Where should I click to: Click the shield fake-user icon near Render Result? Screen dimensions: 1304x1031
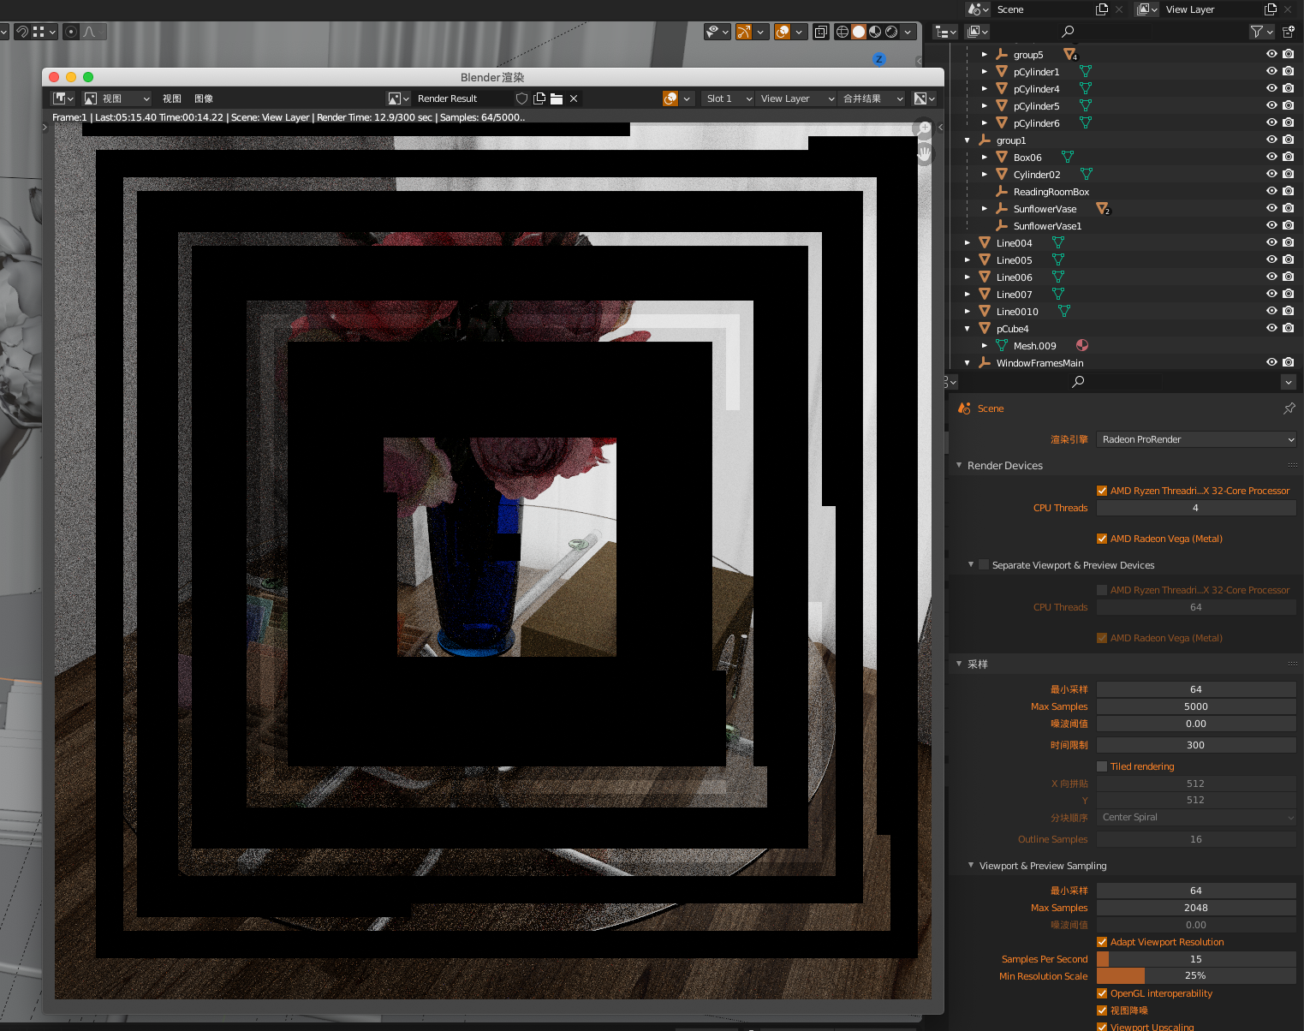coord(521,98)
